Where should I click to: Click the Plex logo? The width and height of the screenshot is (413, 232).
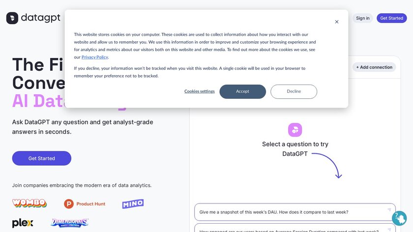(23, 223)
